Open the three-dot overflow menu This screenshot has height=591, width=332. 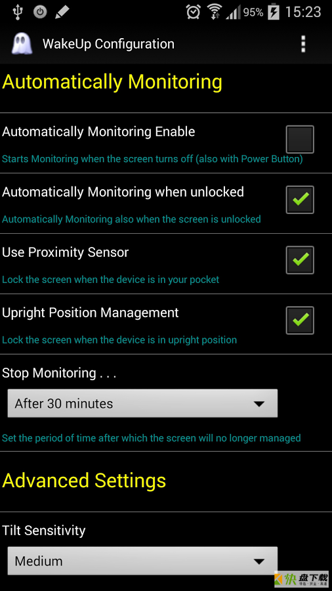click(303, 44)
